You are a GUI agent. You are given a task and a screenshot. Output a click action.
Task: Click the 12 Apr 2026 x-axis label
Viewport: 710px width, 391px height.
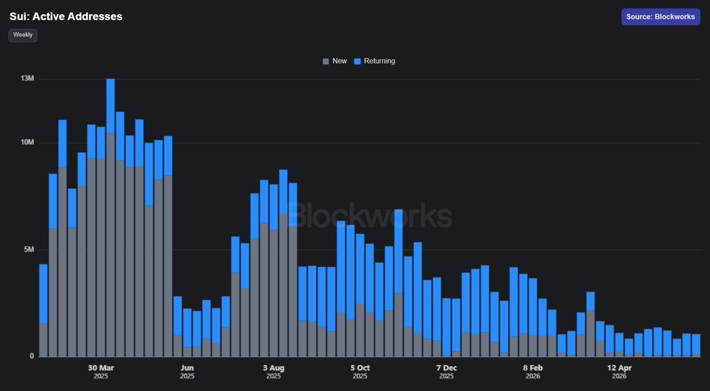[x=619, y=371]
